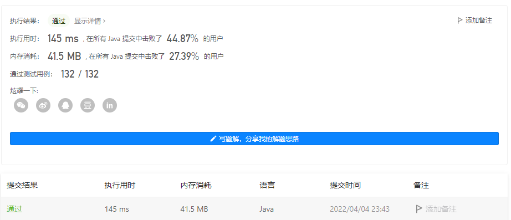Image resolution: width=511 pixels, height=220 pixels.
Task: Share result via LinkedIn icon
Action: pyautogui.click(x=110, y=105)
